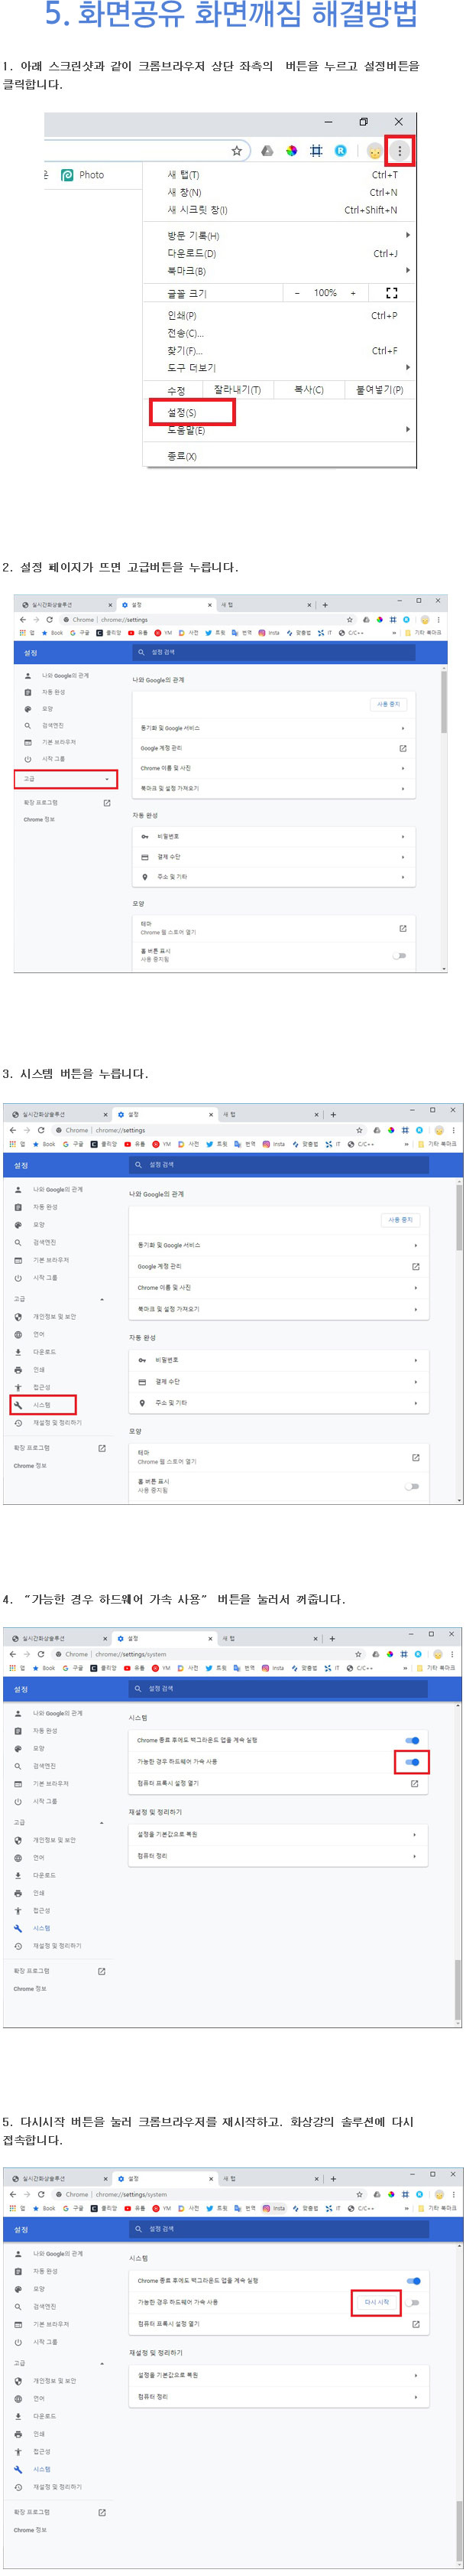Click the Google Drive extension icon in step 1
466x2576 pixels.
pyautogui.click(x=267, y=151)
